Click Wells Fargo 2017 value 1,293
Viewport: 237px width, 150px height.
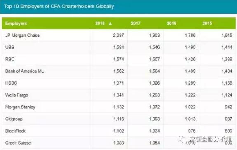155,95
